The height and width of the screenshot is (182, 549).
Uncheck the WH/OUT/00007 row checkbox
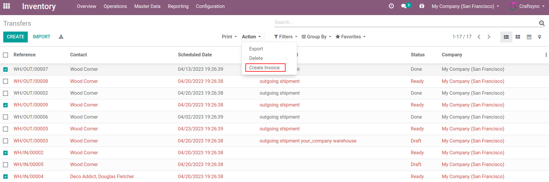tap(6, 70)
